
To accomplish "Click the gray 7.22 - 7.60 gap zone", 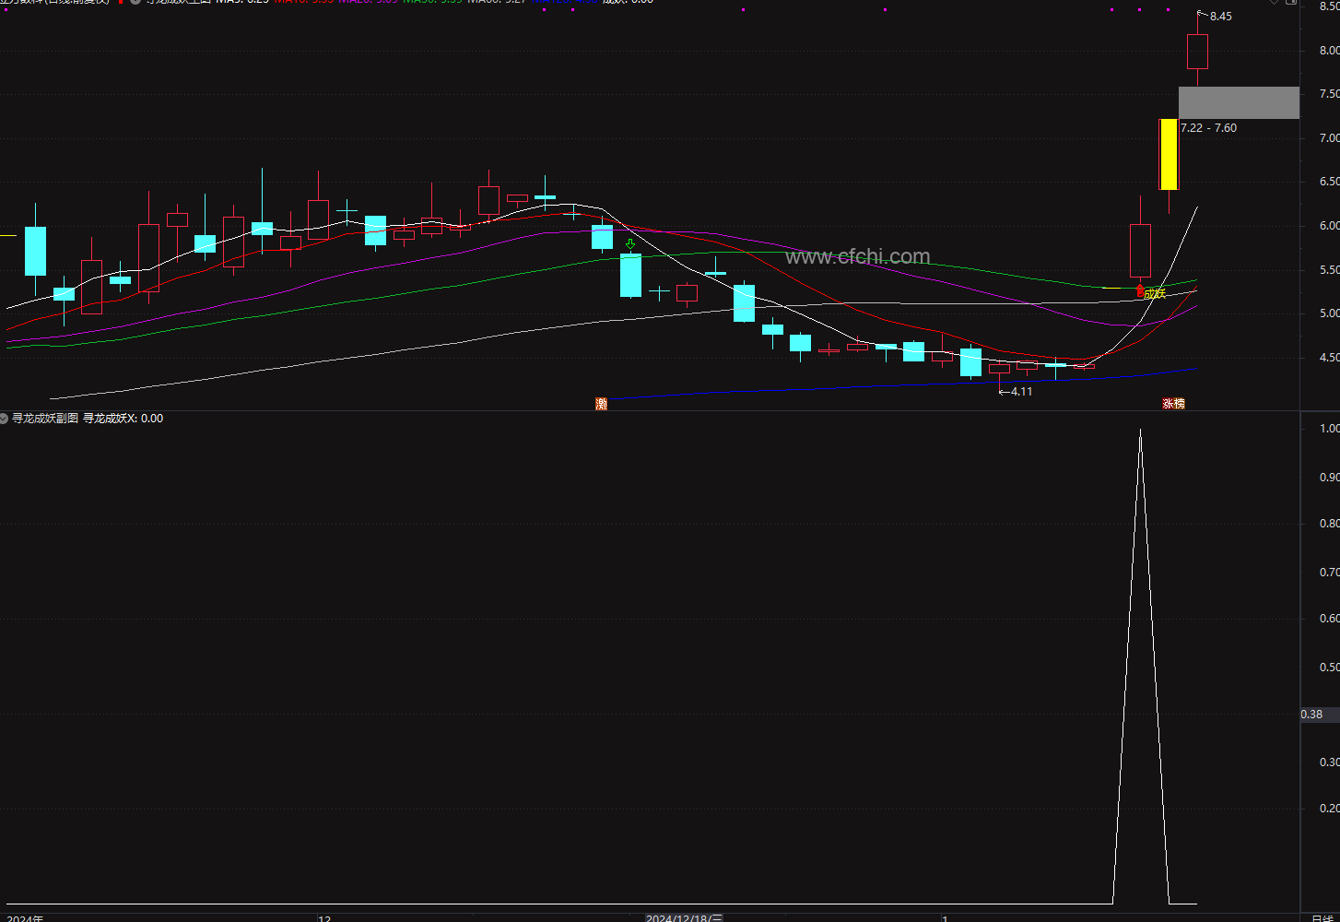I will point(1239,102).
